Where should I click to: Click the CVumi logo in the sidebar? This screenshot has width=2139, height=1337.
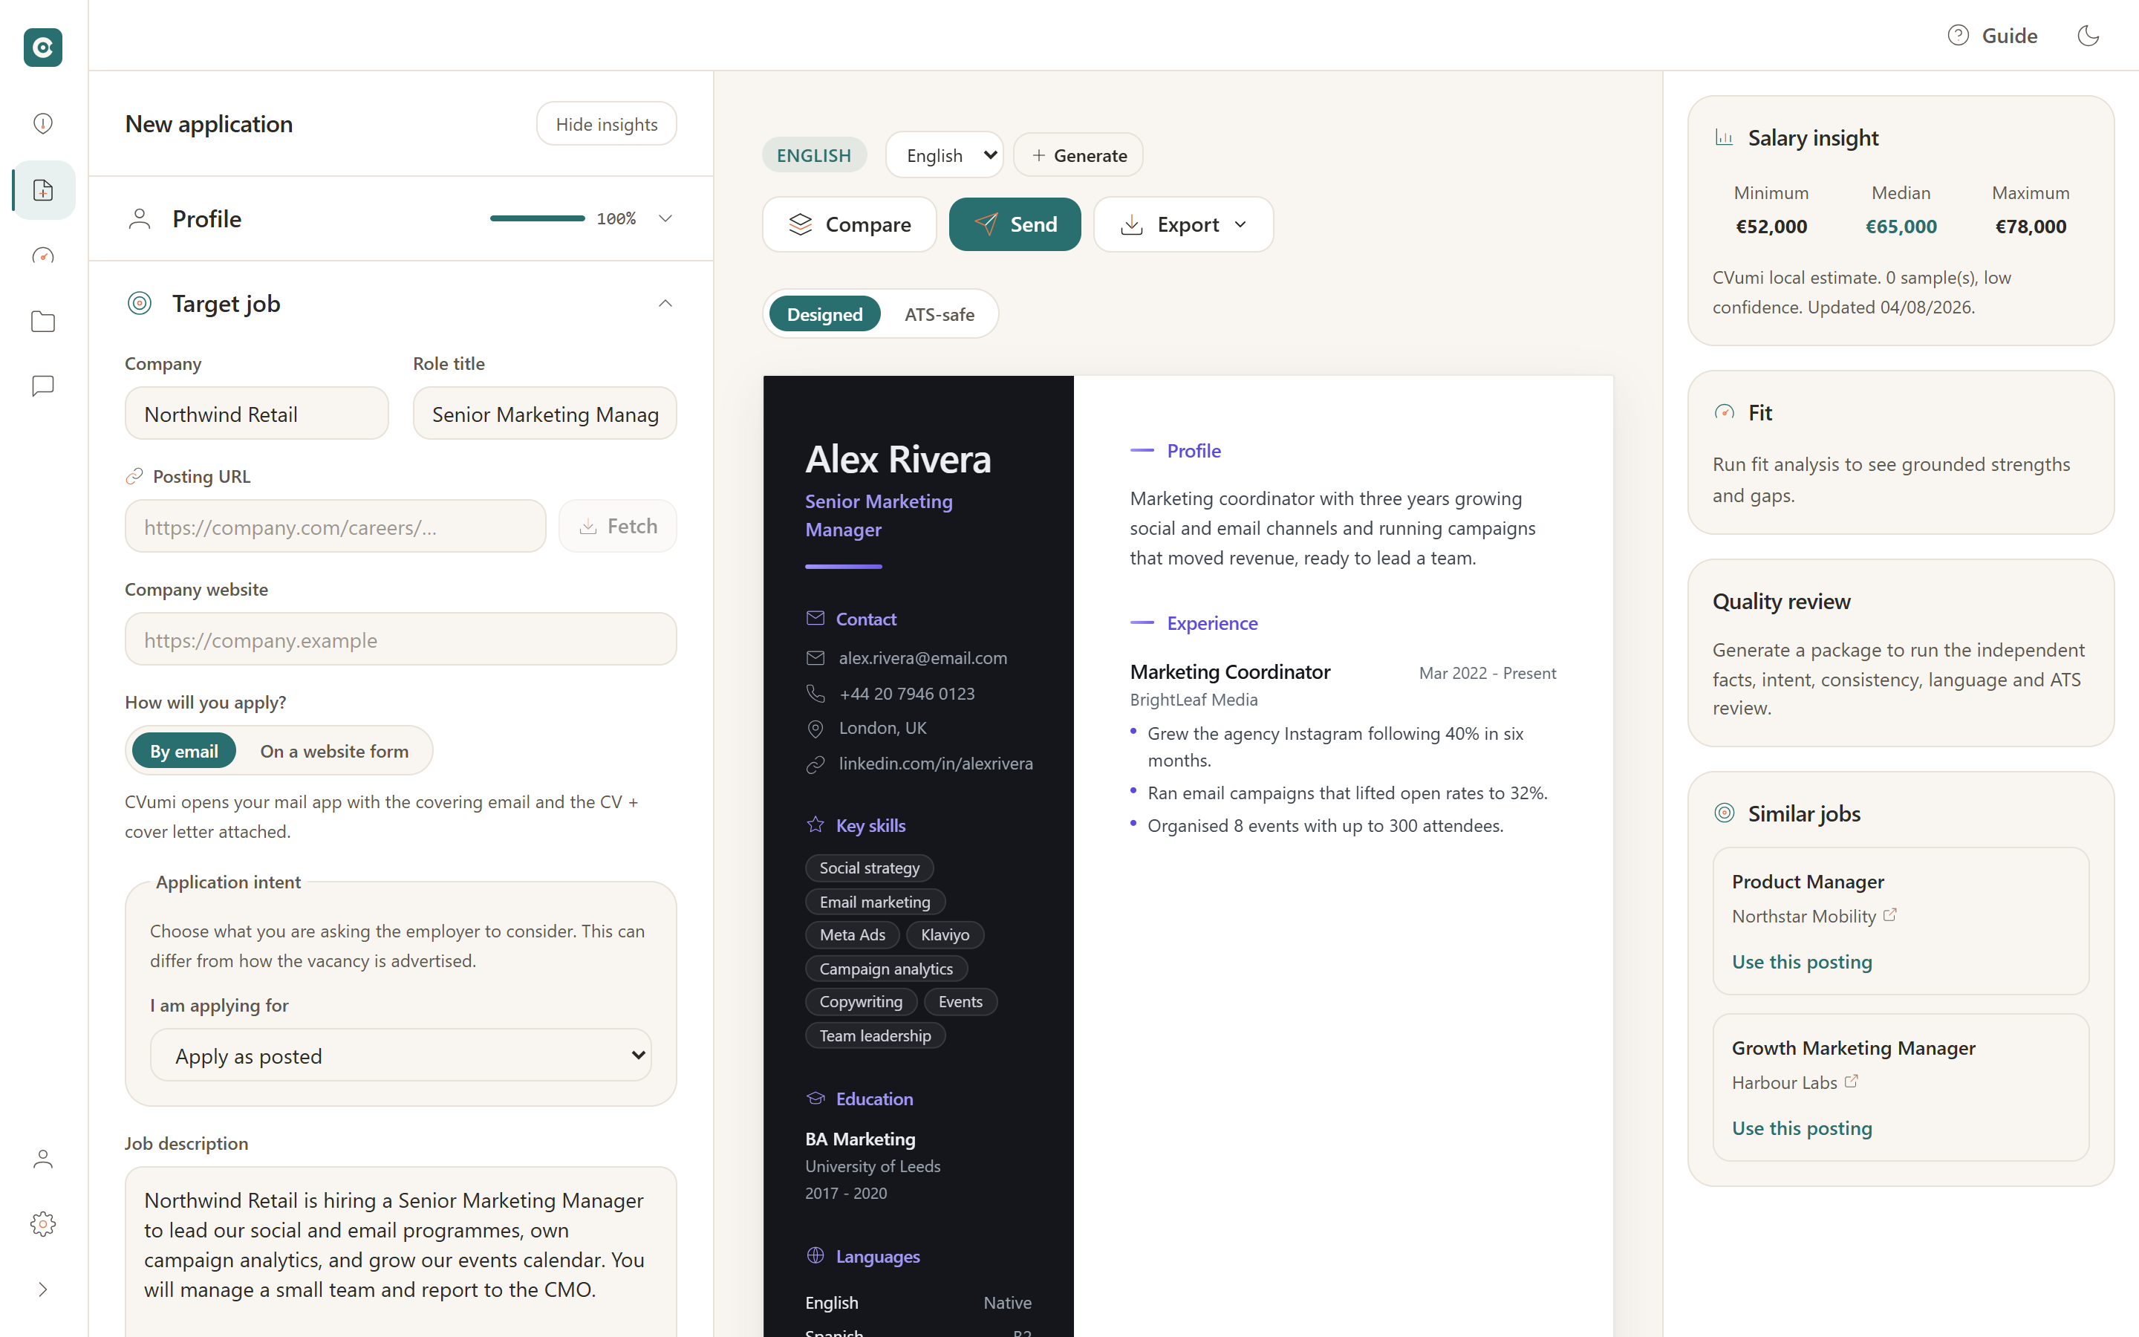[42, 47]
